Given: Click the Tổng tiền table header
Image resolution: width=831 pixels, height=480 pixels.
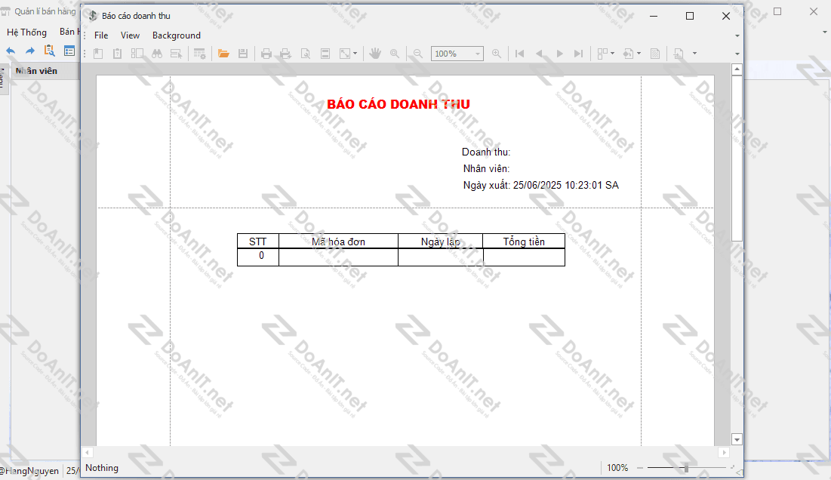Looking at the screenshot, I should (524, 242).
